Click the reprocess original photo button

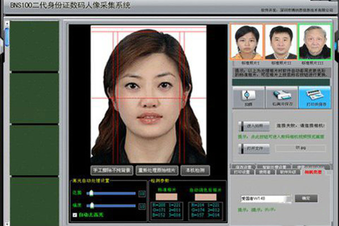point(154,169)
